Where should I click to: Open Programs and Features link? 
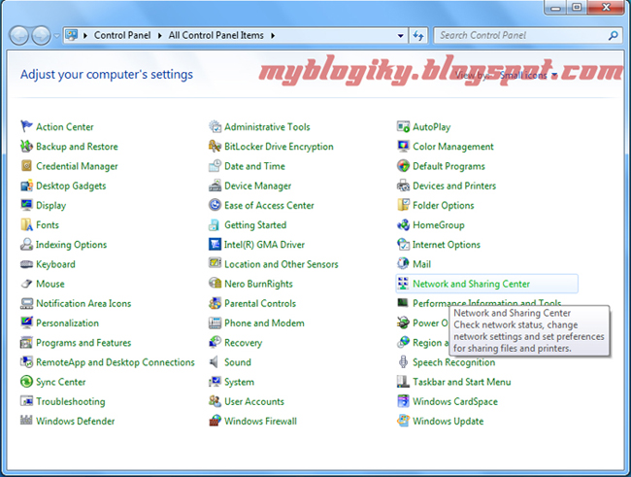pos(83,343)
